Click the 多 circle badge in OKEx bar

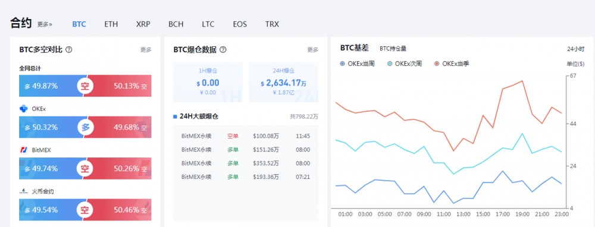coord(85,127)
